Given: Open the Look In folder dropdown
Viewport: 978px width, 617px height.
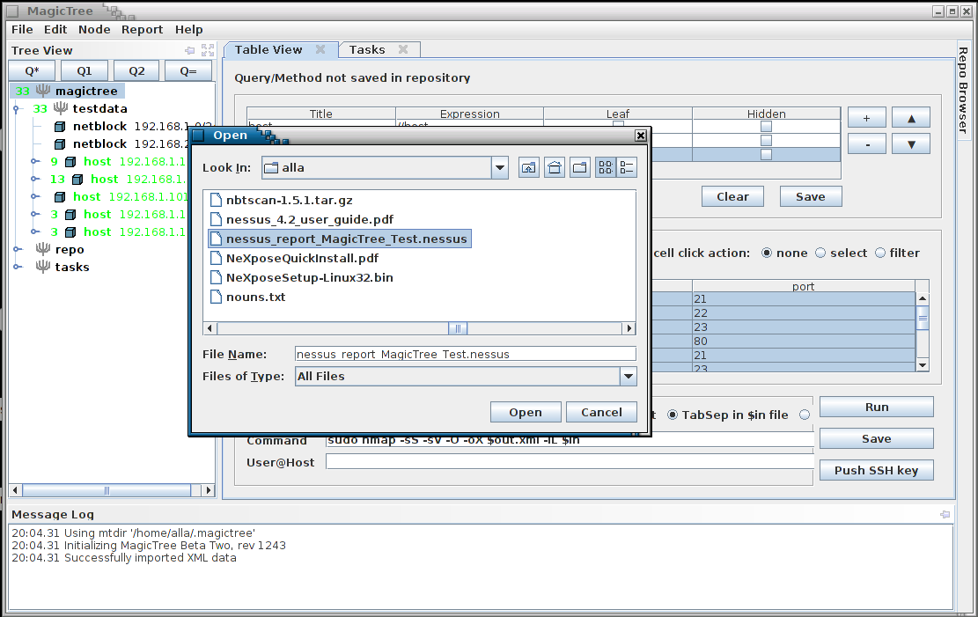Looking at the screenshot, I should point(500,167).
